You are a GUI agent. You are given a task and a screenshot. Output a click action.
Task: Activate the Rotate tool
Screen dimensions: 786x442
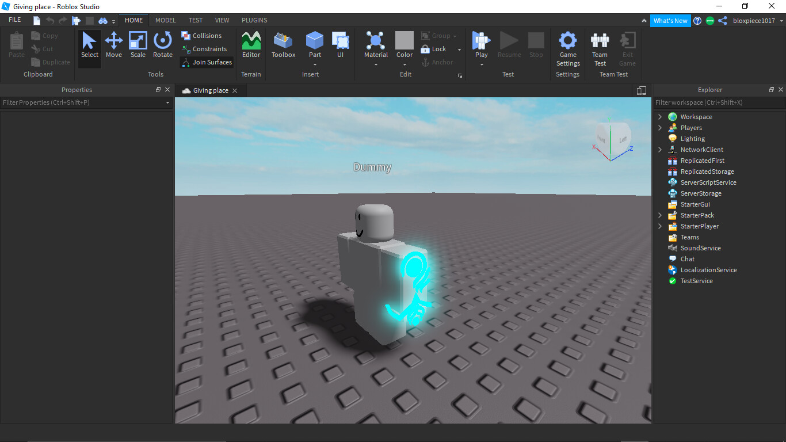[x=163, y=45]
